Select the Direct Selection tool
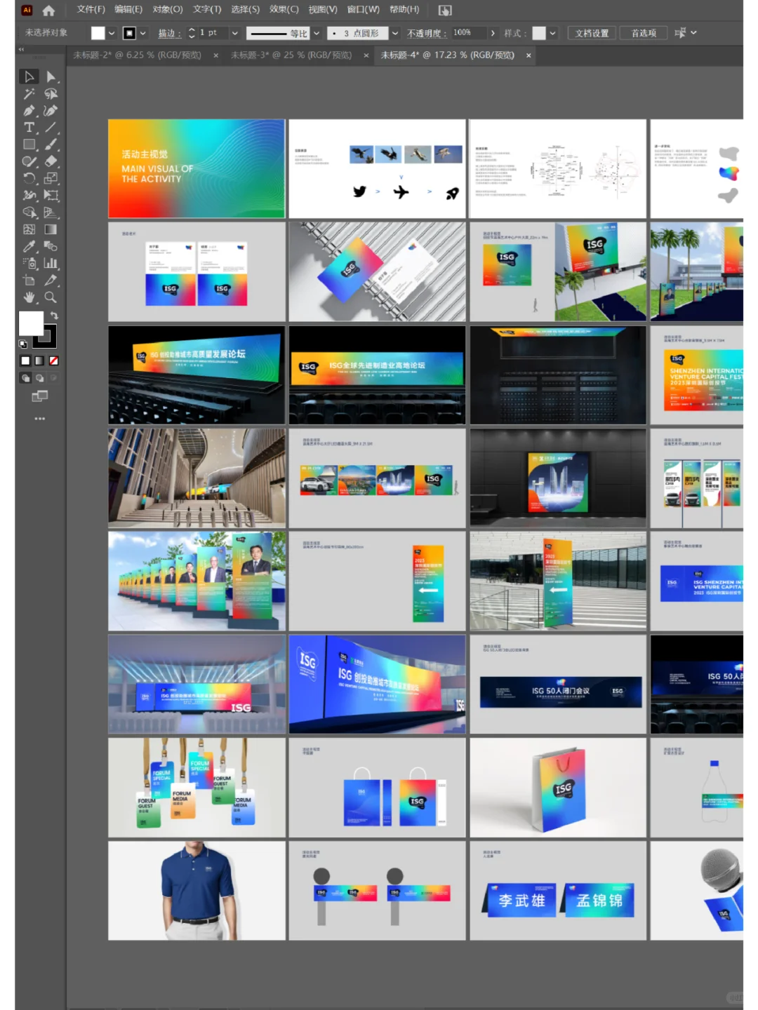 51,76
